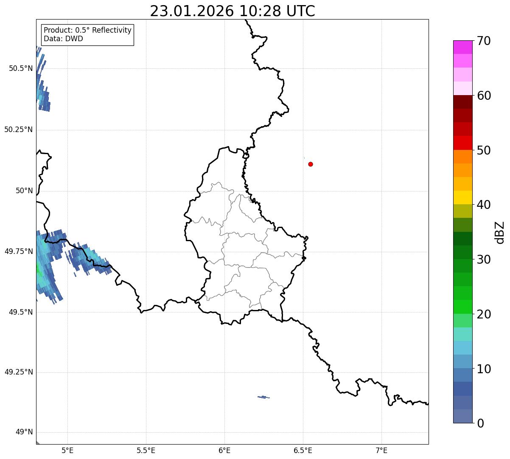
Task: Click the colorbar tick label 50
Action: tap(484, 150)
